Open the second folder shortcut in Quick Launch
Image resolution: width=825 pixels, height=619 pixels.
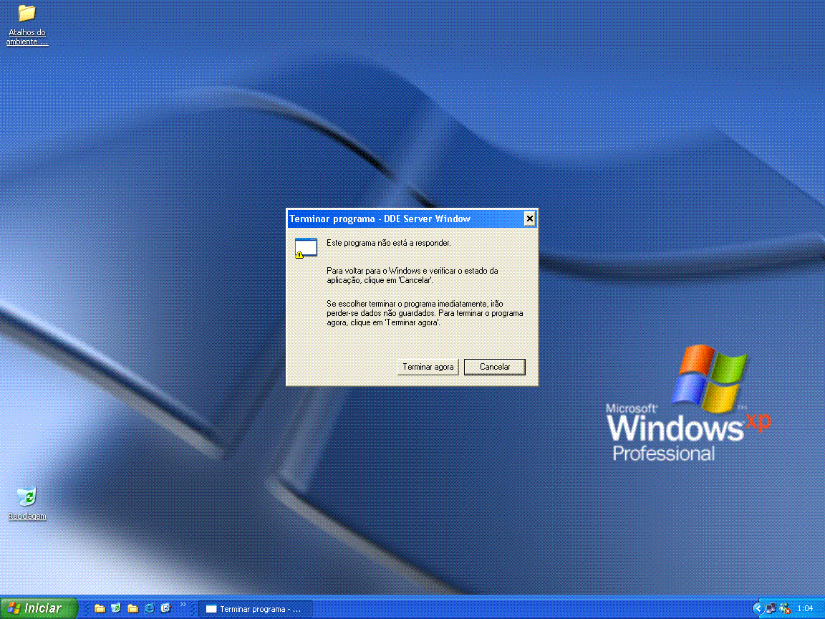tap(133, 608)
